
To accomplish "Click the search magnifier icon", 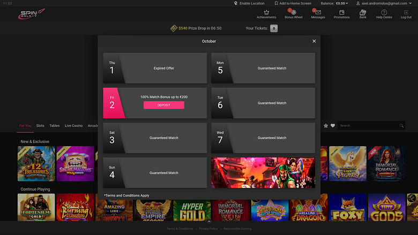I will [x=401, y=126].
